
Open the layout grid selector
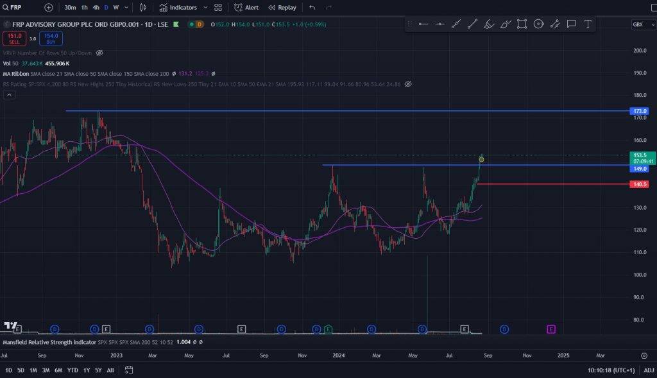218,8
